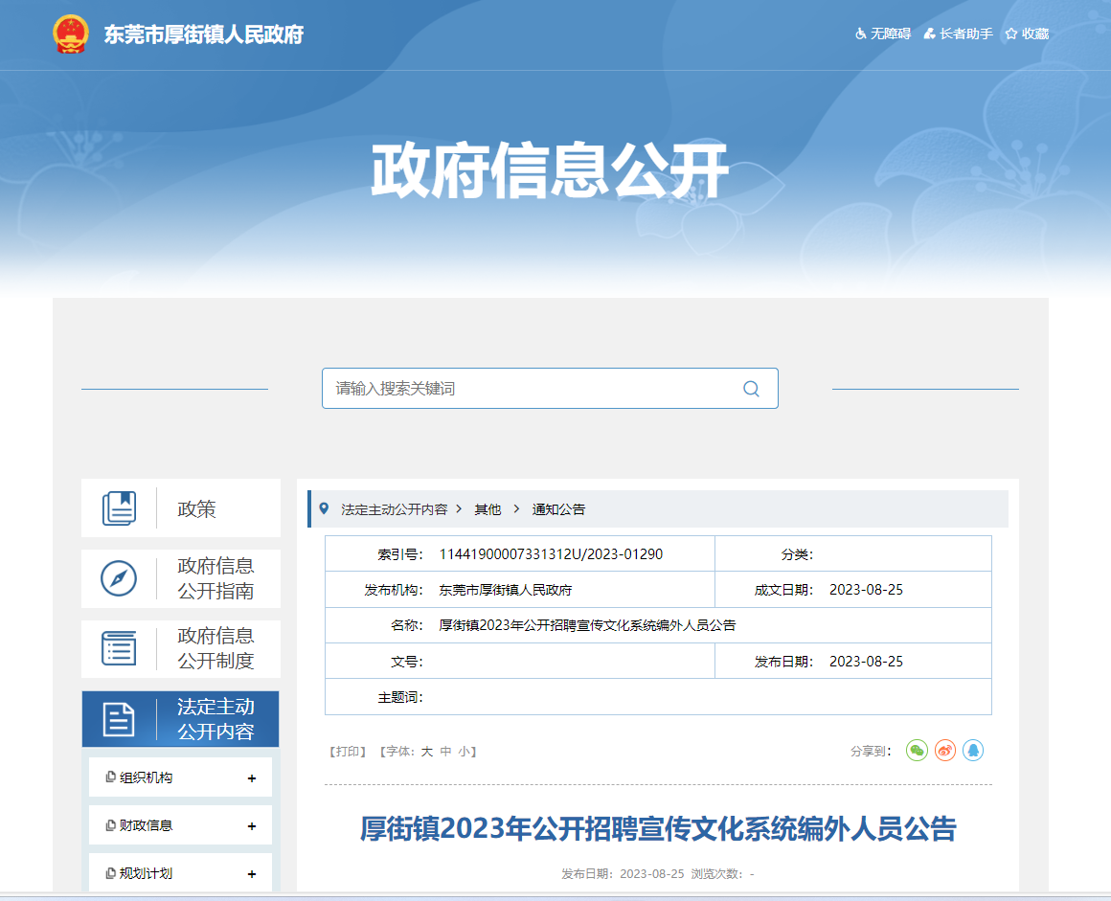Viewport: 1111px width, 901px height.
Task: Click 通知公告 in the breadcrumb
Action: point(558,509)
